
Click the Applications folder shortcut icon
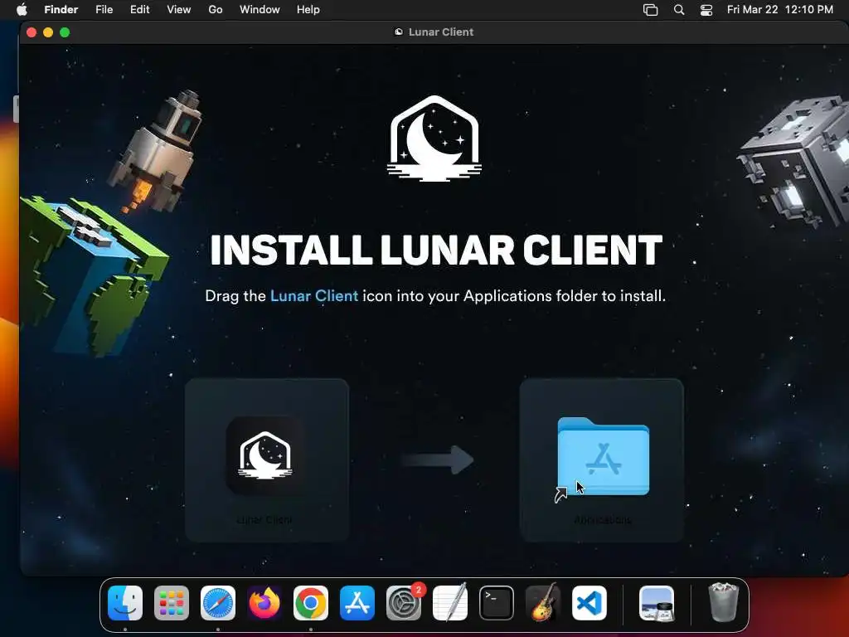(604, 456)
